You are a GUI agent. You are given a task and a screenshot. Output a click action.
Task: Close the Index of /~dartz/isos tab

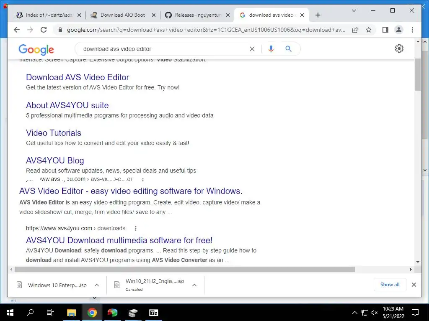(x=79, y=15)
